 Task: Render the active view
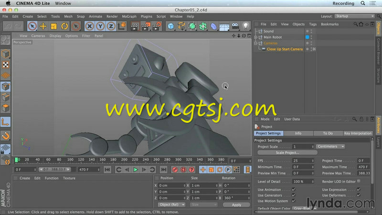tap(134, 26)
